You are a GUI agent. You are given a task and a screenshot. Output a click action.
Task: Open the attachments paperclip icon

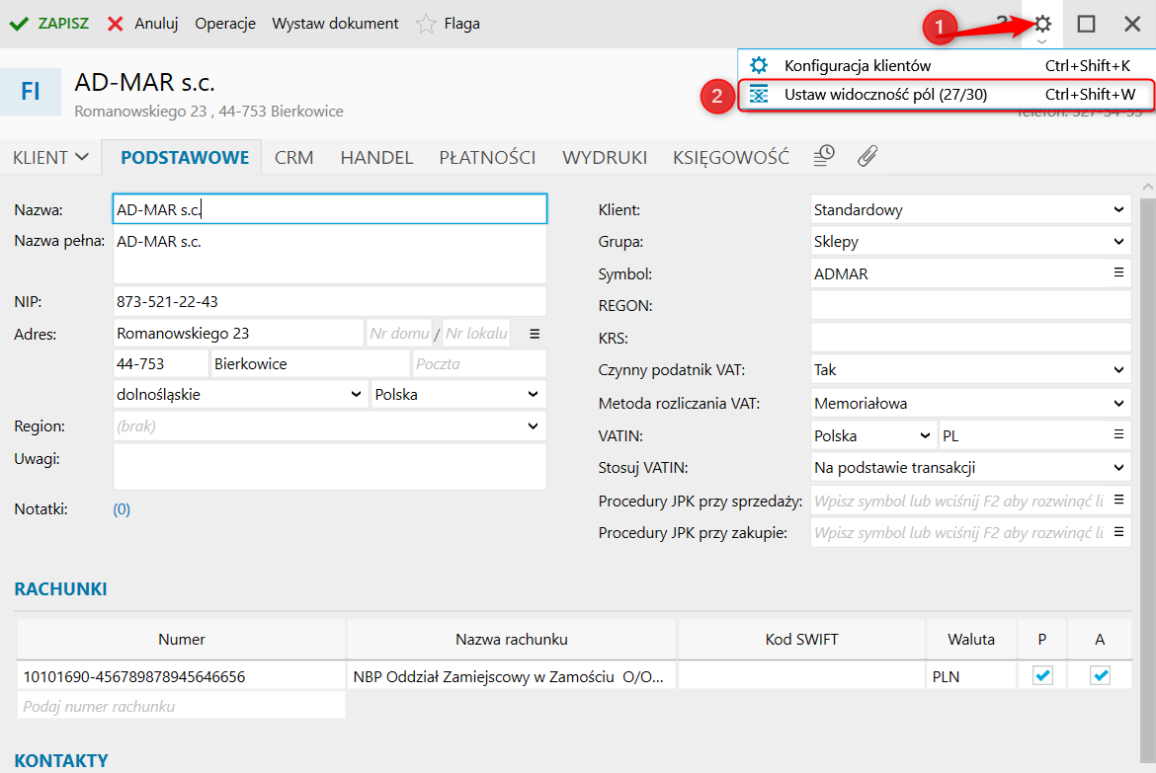click(867, 156)
